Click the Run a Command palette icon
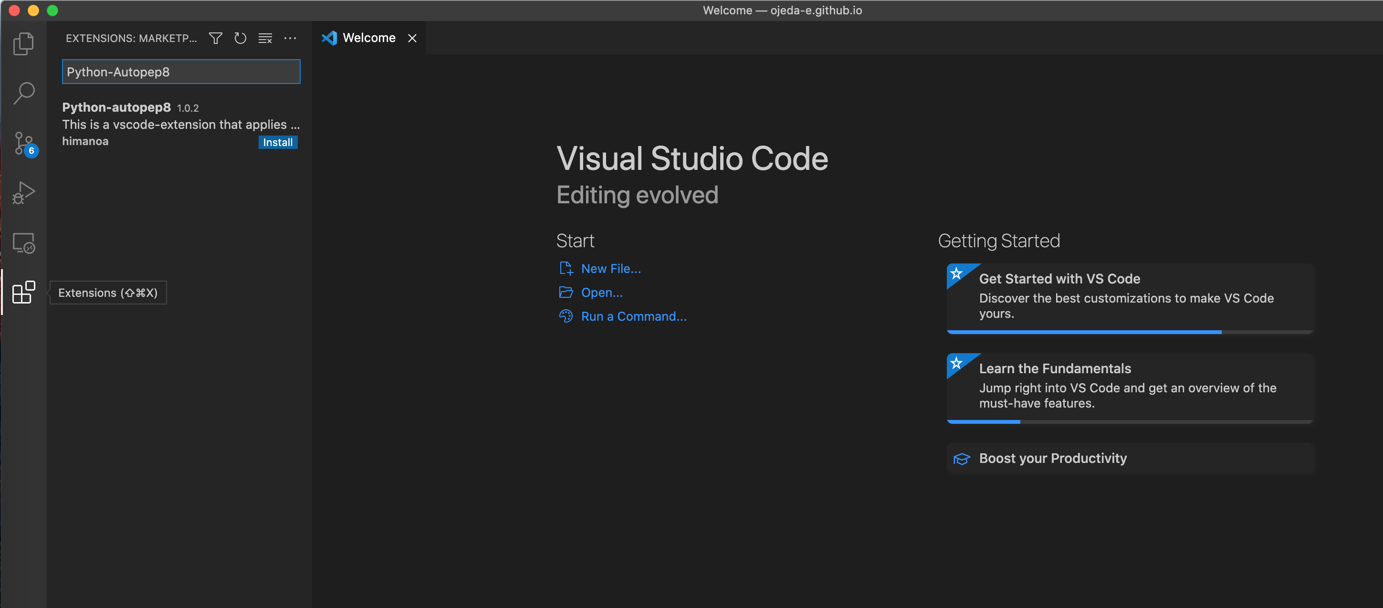 pos(566,316)
